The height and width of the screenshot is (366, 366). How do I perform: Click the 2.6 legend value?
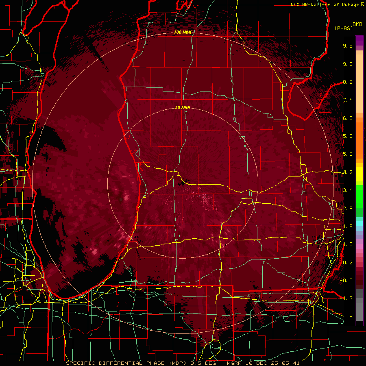pos(348,209)
